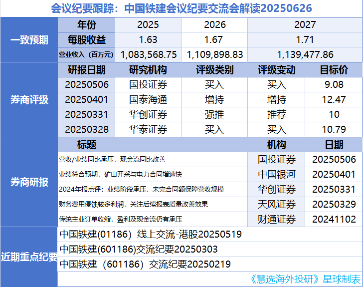Viewport: 363px width, 287px height.
Task: Select the 年份 header cell
Action: click(x=86, y=24)
